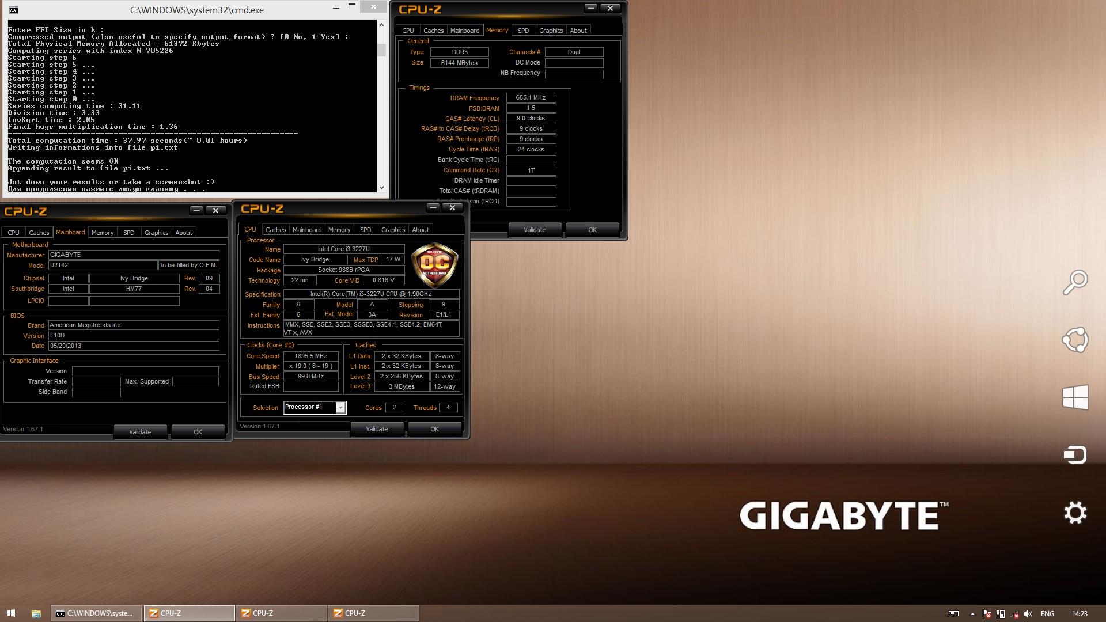This screenshot has width=1106, height=622.
Task: Click Validate in the Mainboard window
Action: point(140,432)
